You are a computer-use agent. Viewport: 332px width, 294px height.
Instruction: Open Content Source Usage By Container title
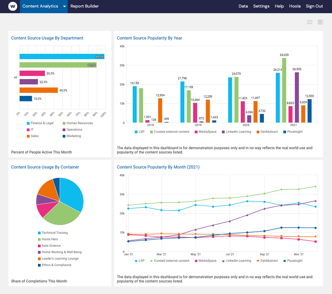click(x=45, y=167)
